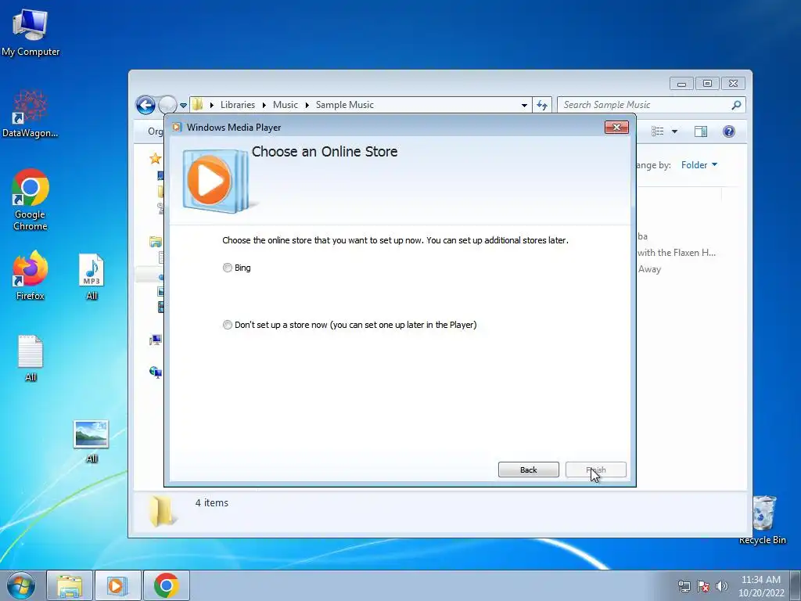This screenshot has width=801, height=601.
Task: Click the folder icon in address bar
Action: tap(198, 105)
